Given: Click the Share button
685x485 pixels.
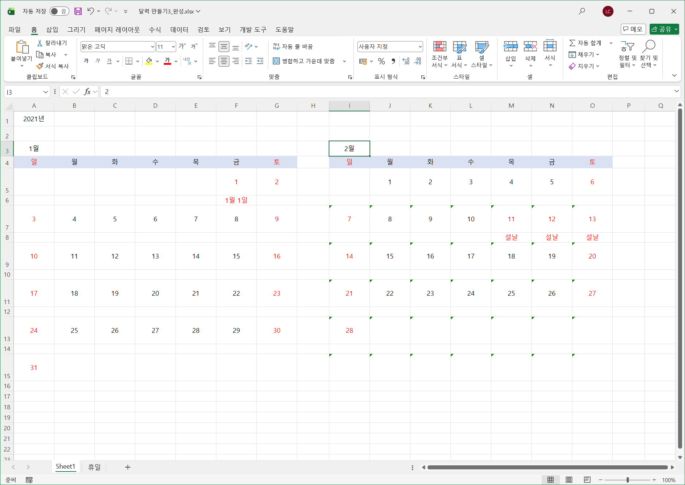Looking at the screenshot, I should tap(664, 29).
